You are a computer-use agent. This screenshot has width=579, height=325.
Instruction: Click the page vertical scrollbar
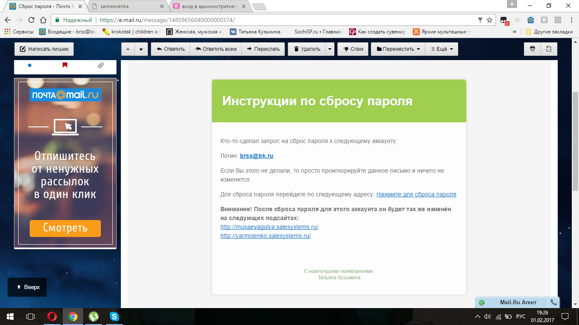576,141
